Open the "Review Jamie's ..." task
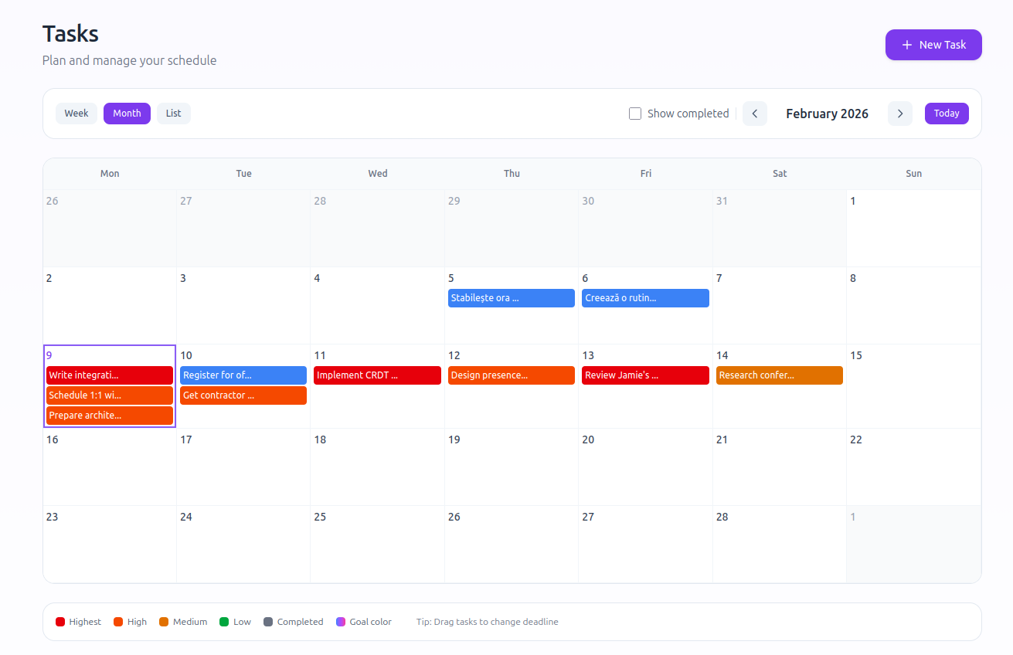This screenshot has width=1013, height=655. point(645,375)
